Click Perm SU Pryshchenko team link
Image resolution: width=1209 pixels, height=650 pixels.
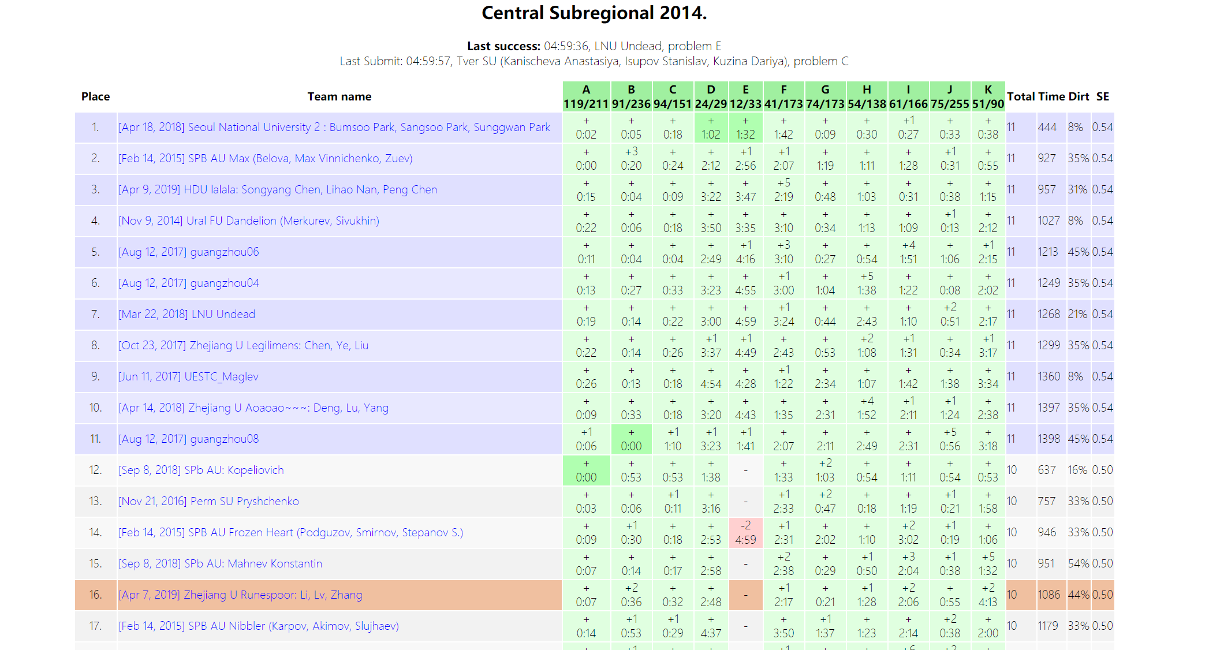point(208,502)
